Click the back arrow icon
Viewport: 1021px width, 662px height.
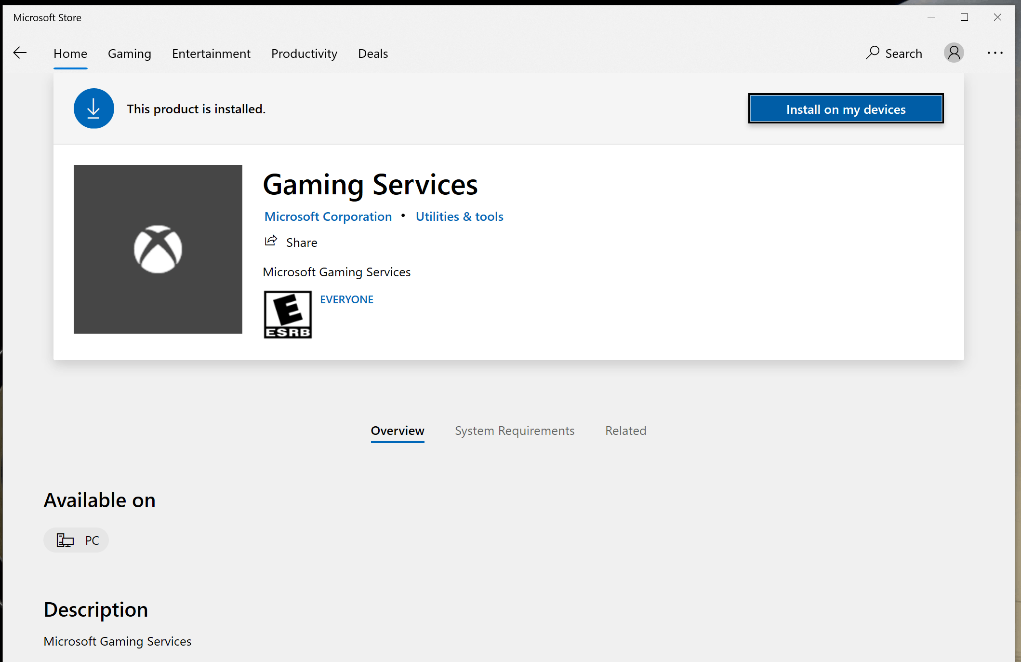[20, 53]
